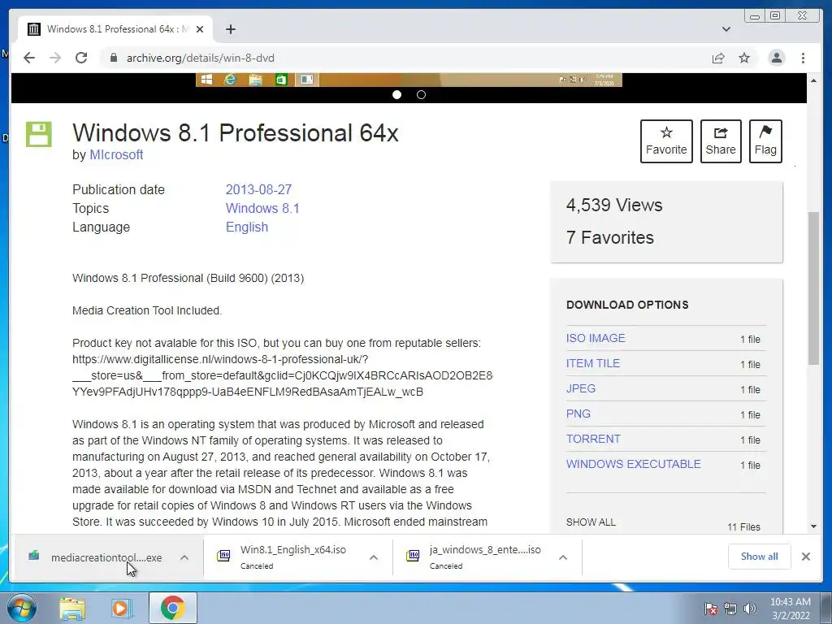Download the PNG option
The image size is (832, 624).
[578, 414]
